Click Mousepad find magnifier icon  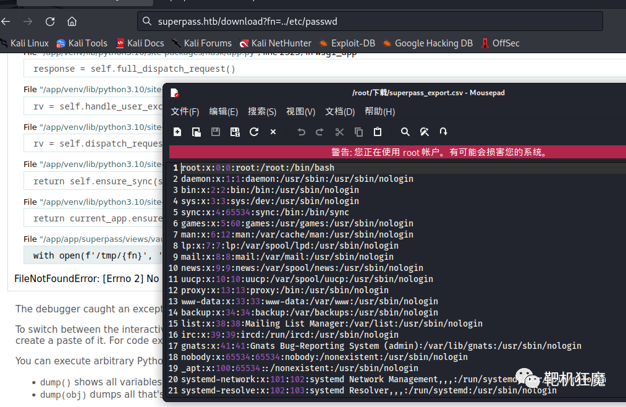(405, 132)
